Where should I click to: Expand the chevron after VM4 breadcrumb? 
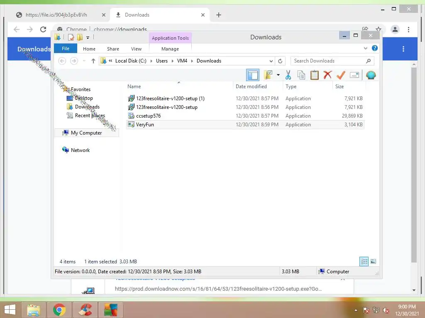point(192,61)
